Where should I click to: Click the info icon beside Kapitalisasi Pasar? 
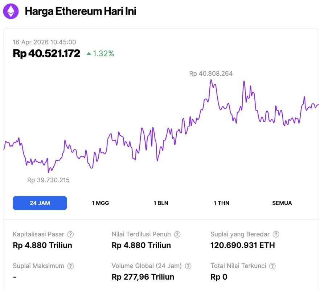[71, 234]
